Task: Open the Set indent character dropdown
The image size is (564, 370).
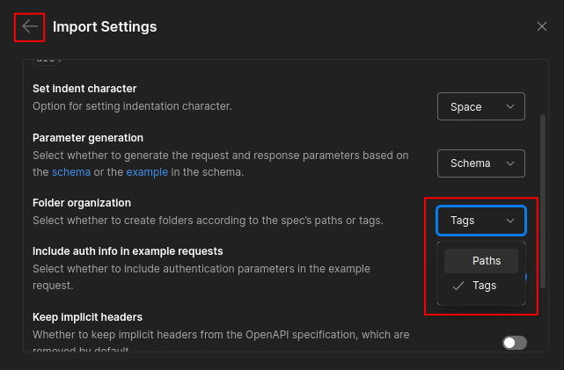Action: click(480, 107)
